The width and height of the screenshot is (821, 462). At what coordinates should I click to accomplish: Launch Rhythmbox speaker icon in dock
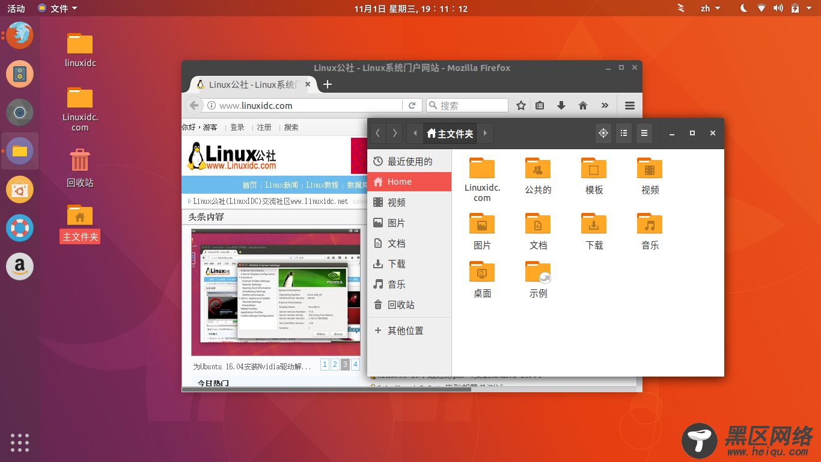coord(20,74)
